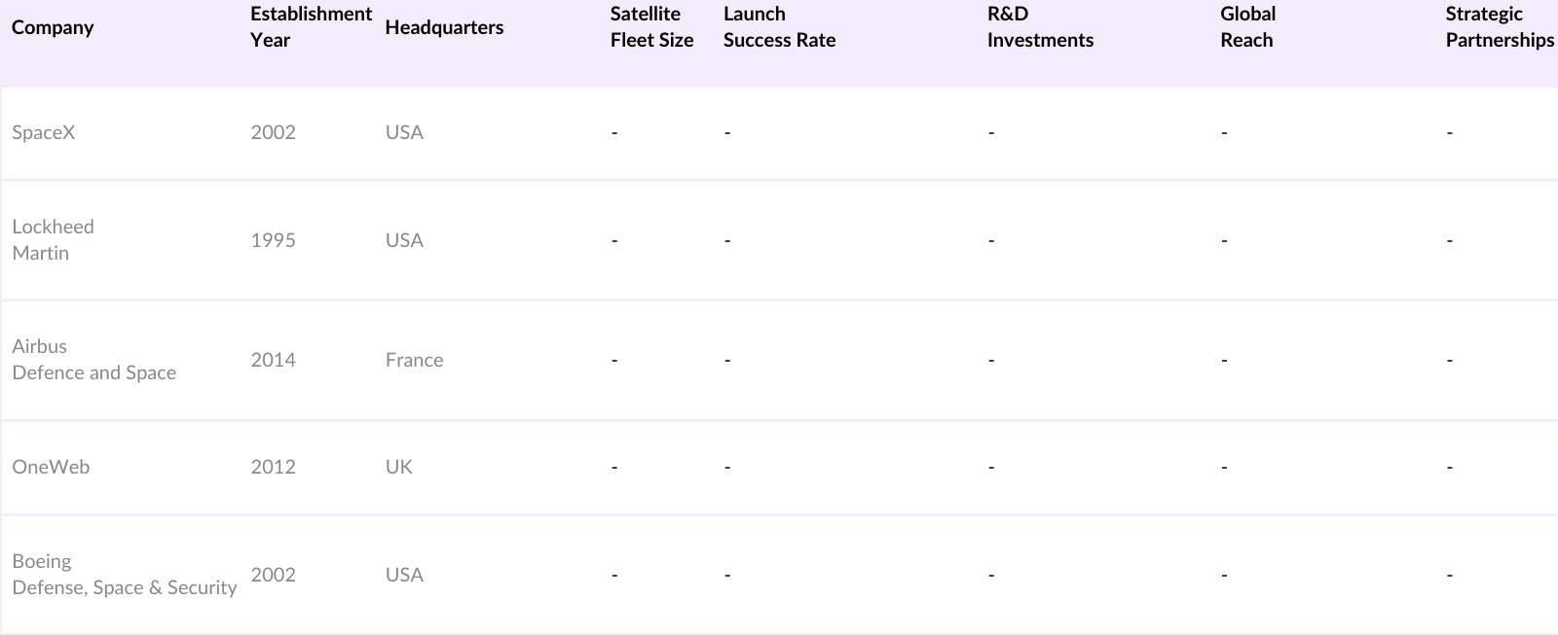Select the Lockheed Martin company cell
This screenshot has height=635, width=1558.
pos(54,239)
